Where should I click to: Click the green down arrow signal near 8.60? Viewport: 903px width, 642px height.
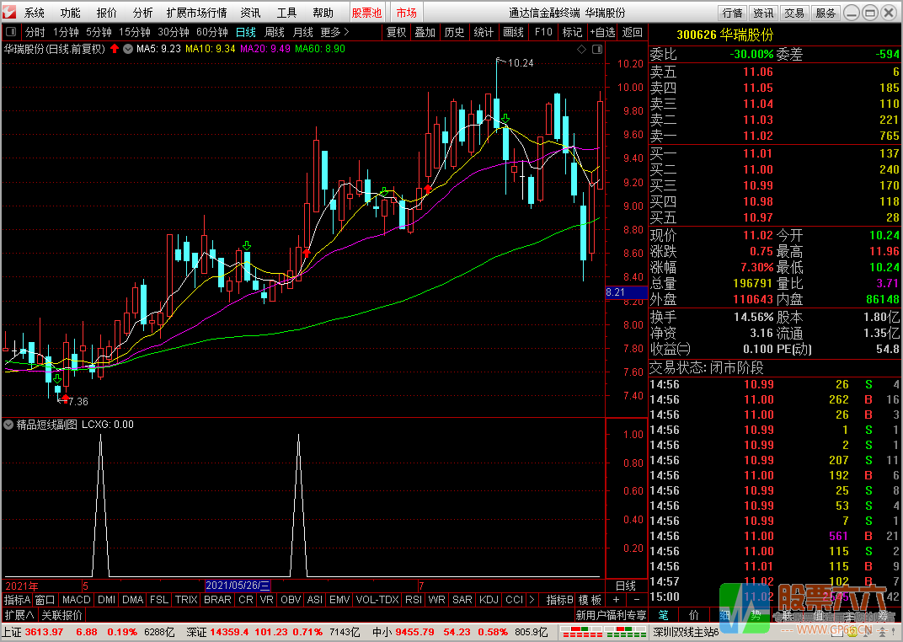click(x=247, y=246)
